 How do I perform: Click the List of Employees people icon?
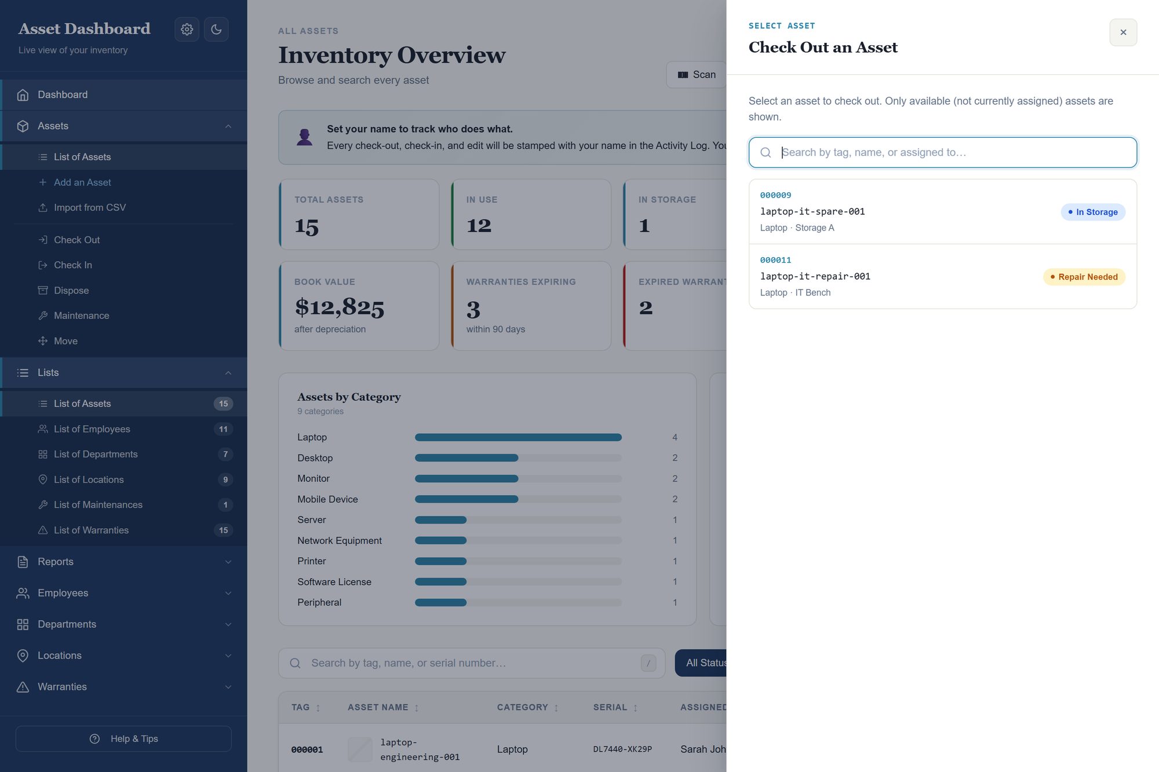coord(43,429)
